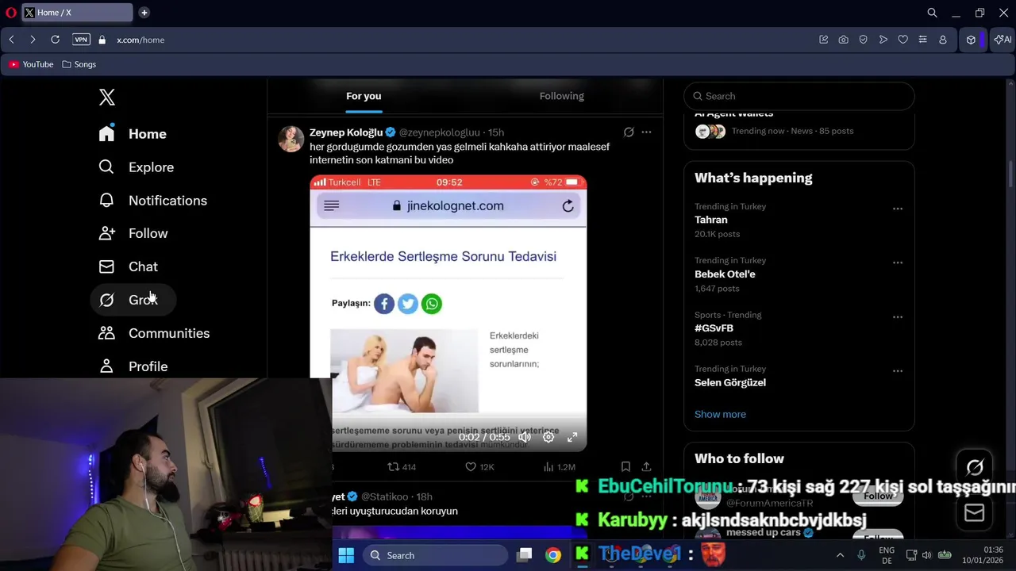Open the floating messages envelope button
1016x571 pixels.
[x=975, y=513]
